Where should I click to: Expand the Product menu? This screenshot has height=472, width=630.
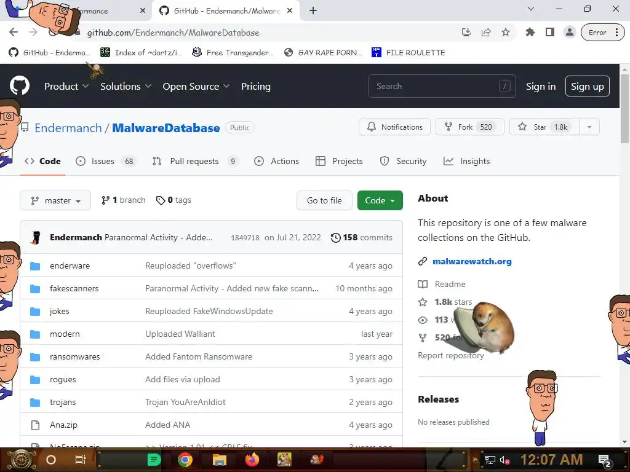click(x=66, y=86)
